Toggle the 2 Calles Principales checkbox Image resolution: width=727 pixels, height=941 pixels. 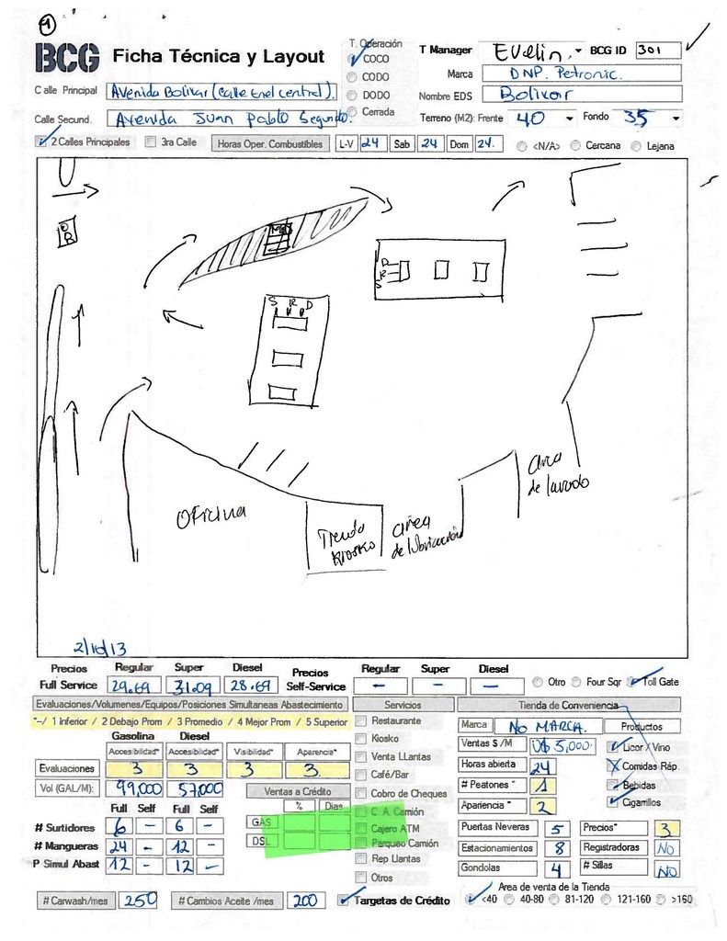(40, 142)
